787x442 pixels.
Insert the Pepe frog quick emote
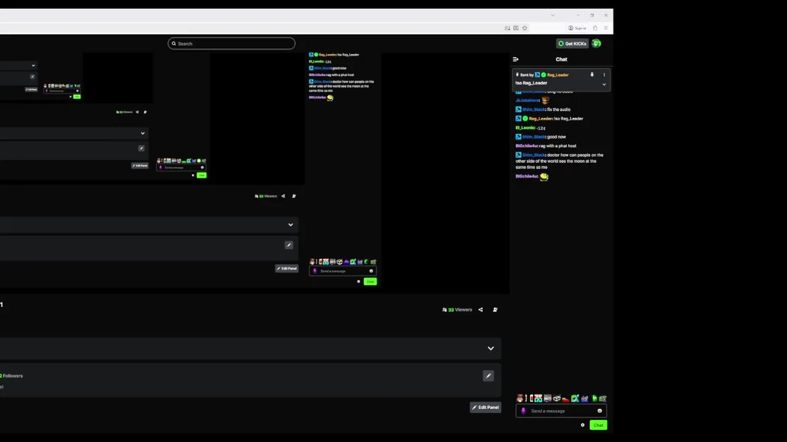pyautogui.click(x=603, y=398)
